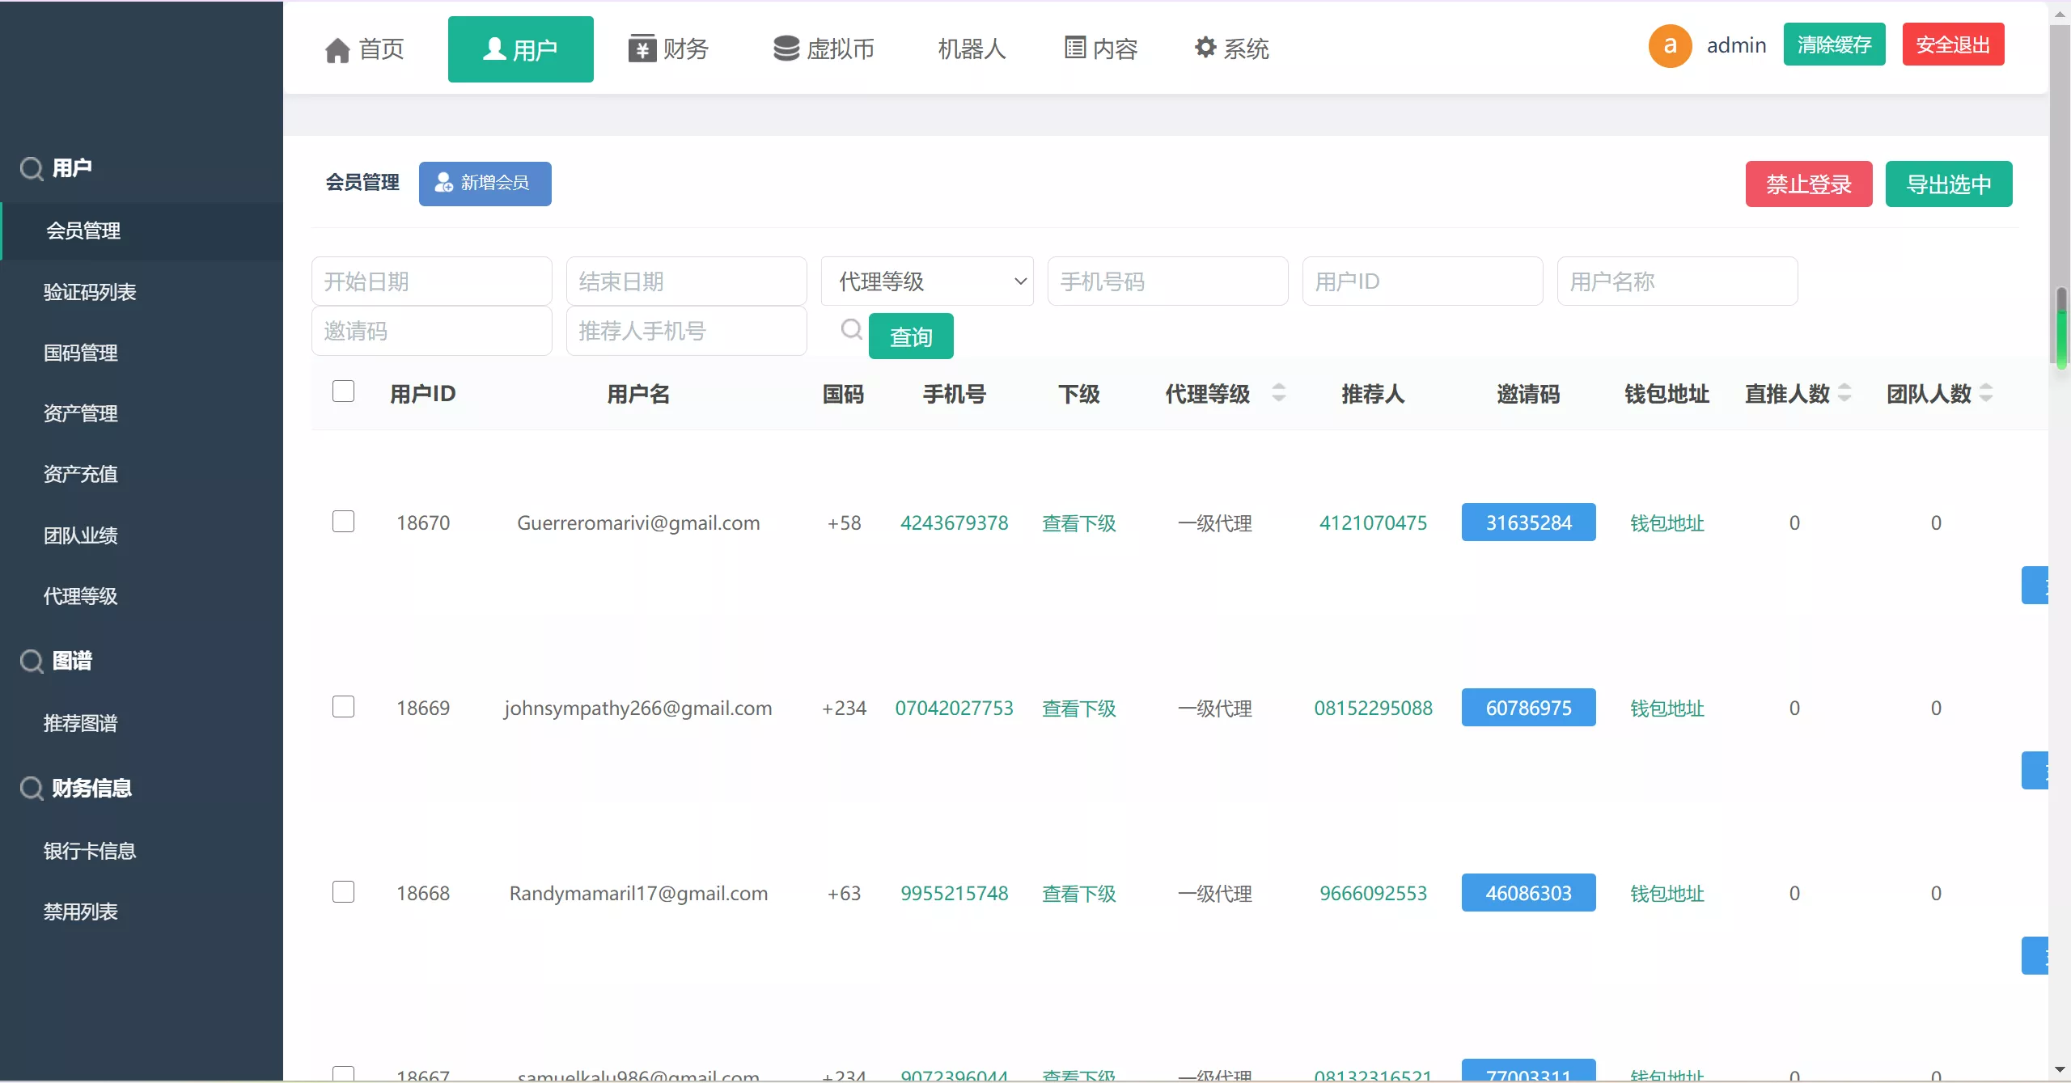Check the row checkbox for user 18670
The image size is (2071, 1083).
343,521
